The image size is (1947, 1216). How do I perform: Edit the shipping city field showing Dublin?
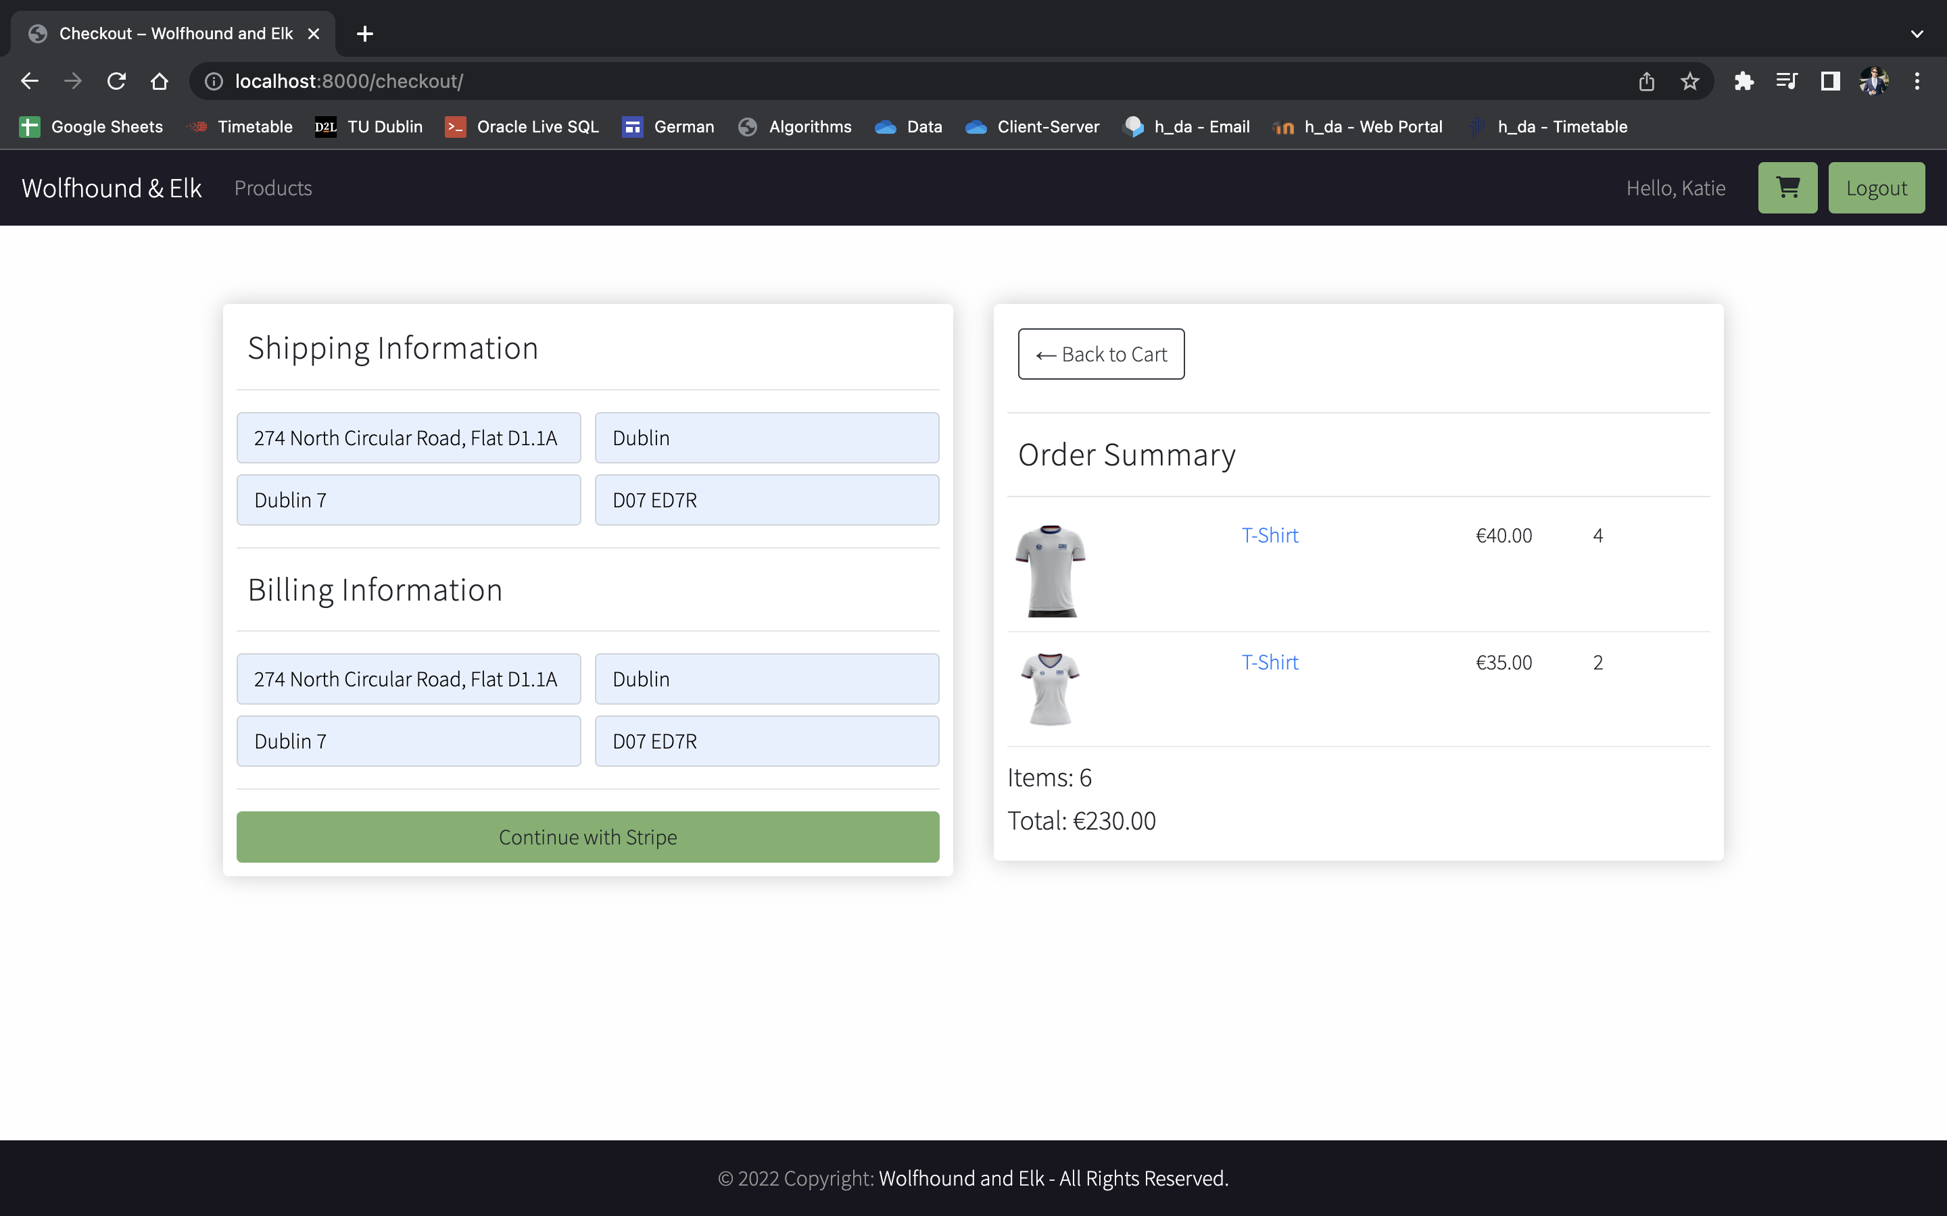(766, 436)
